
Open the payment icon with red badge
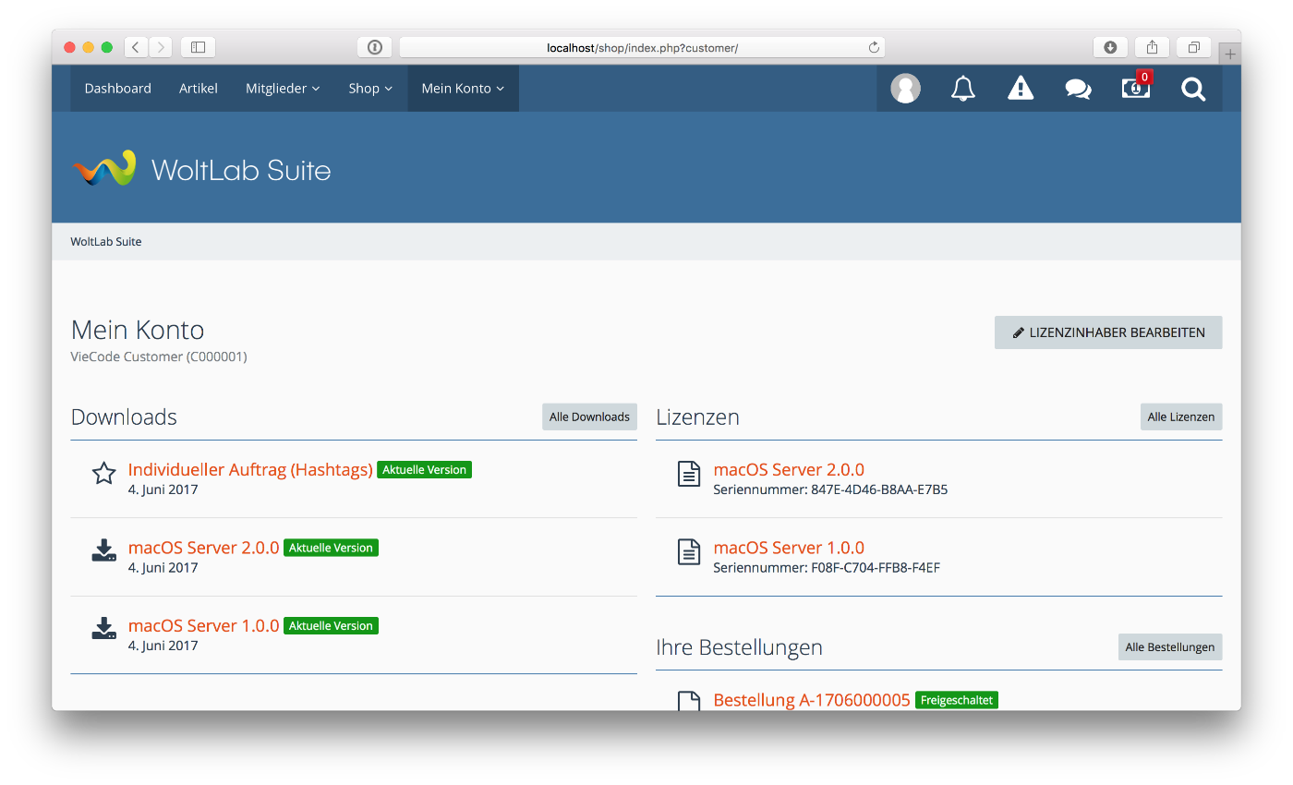(x=1135, y=88)
